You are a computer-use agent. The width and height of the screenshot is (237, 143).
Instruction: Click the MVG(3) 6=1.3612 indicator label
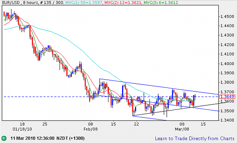coord(161,2)
